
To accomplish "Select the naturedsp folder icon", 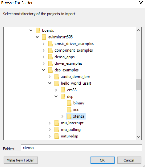I will (57, 136).
